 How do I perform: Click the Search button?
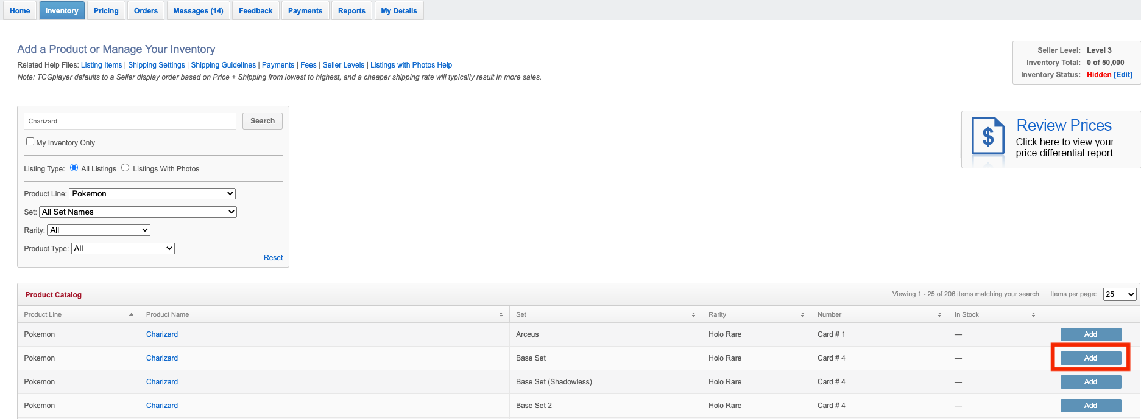point(263,121)
